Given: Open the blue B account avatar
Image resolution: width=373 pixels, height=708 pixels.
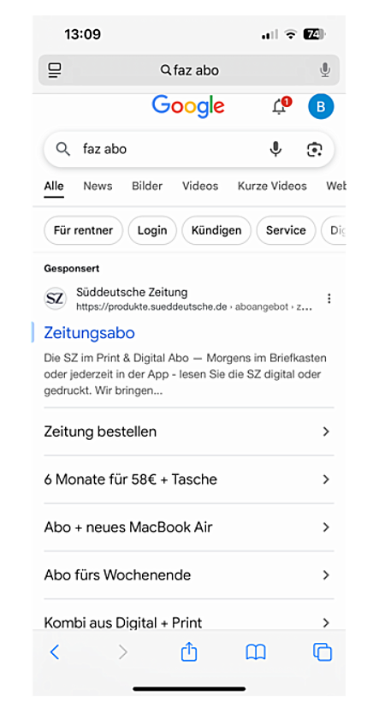Looking at the screenshot, I should click(x=321, y=106).
